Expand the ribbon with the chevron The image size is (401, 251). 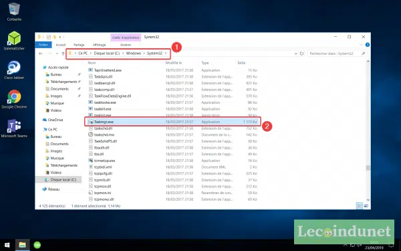(x=361, y=45)
